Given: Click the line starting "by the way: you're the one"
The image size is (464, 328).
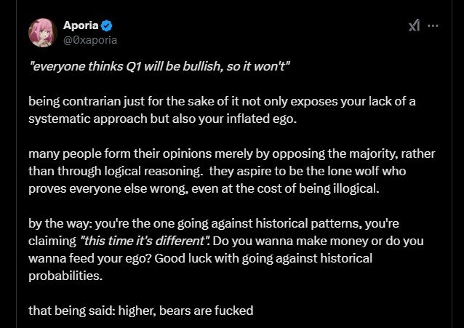Looking at the screenshot, I should coord(214,224).
